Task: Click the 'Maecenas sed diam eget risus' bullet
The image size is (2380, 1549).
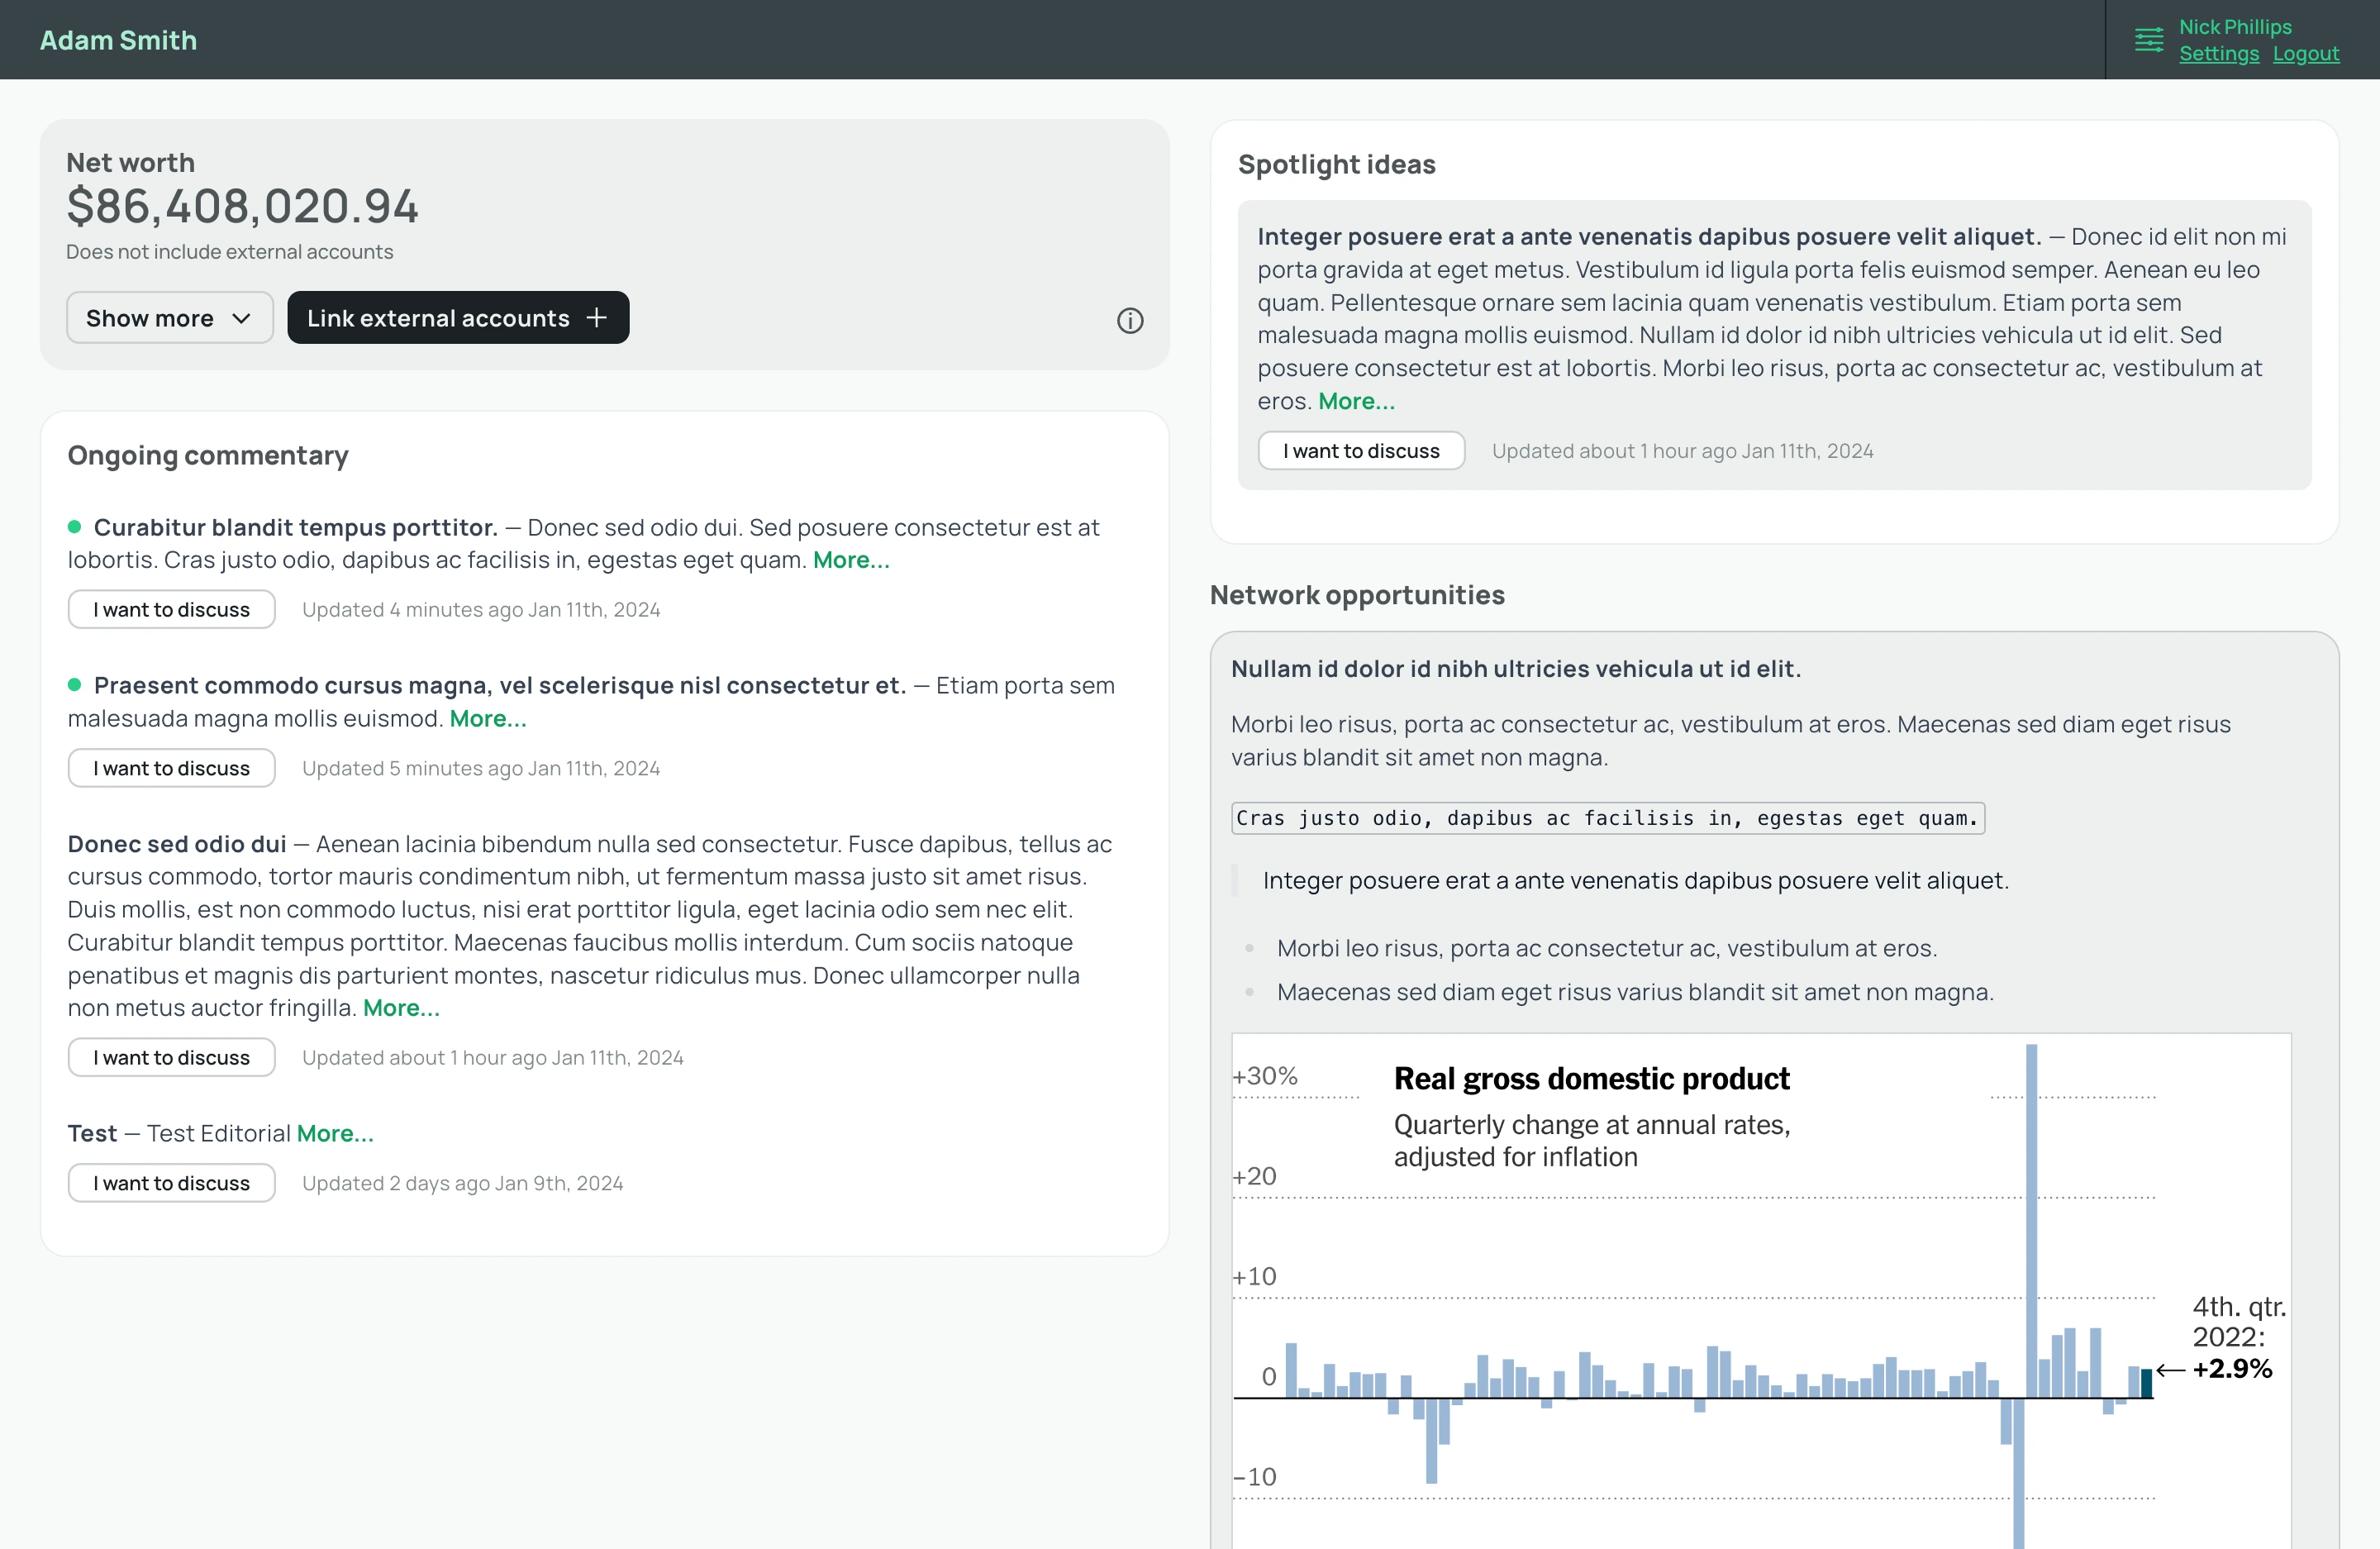Action: coord(1635,993)
